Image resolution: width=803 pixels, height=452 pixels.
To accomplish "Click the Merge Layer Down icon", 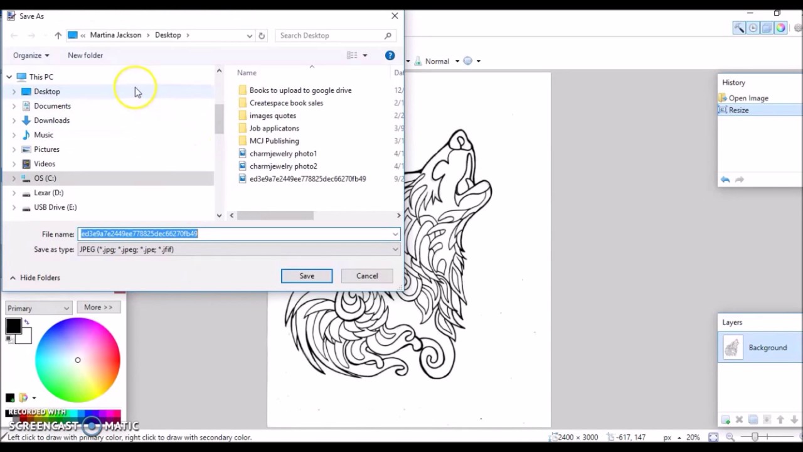I will pyautogui.click(x=767, y=419).
